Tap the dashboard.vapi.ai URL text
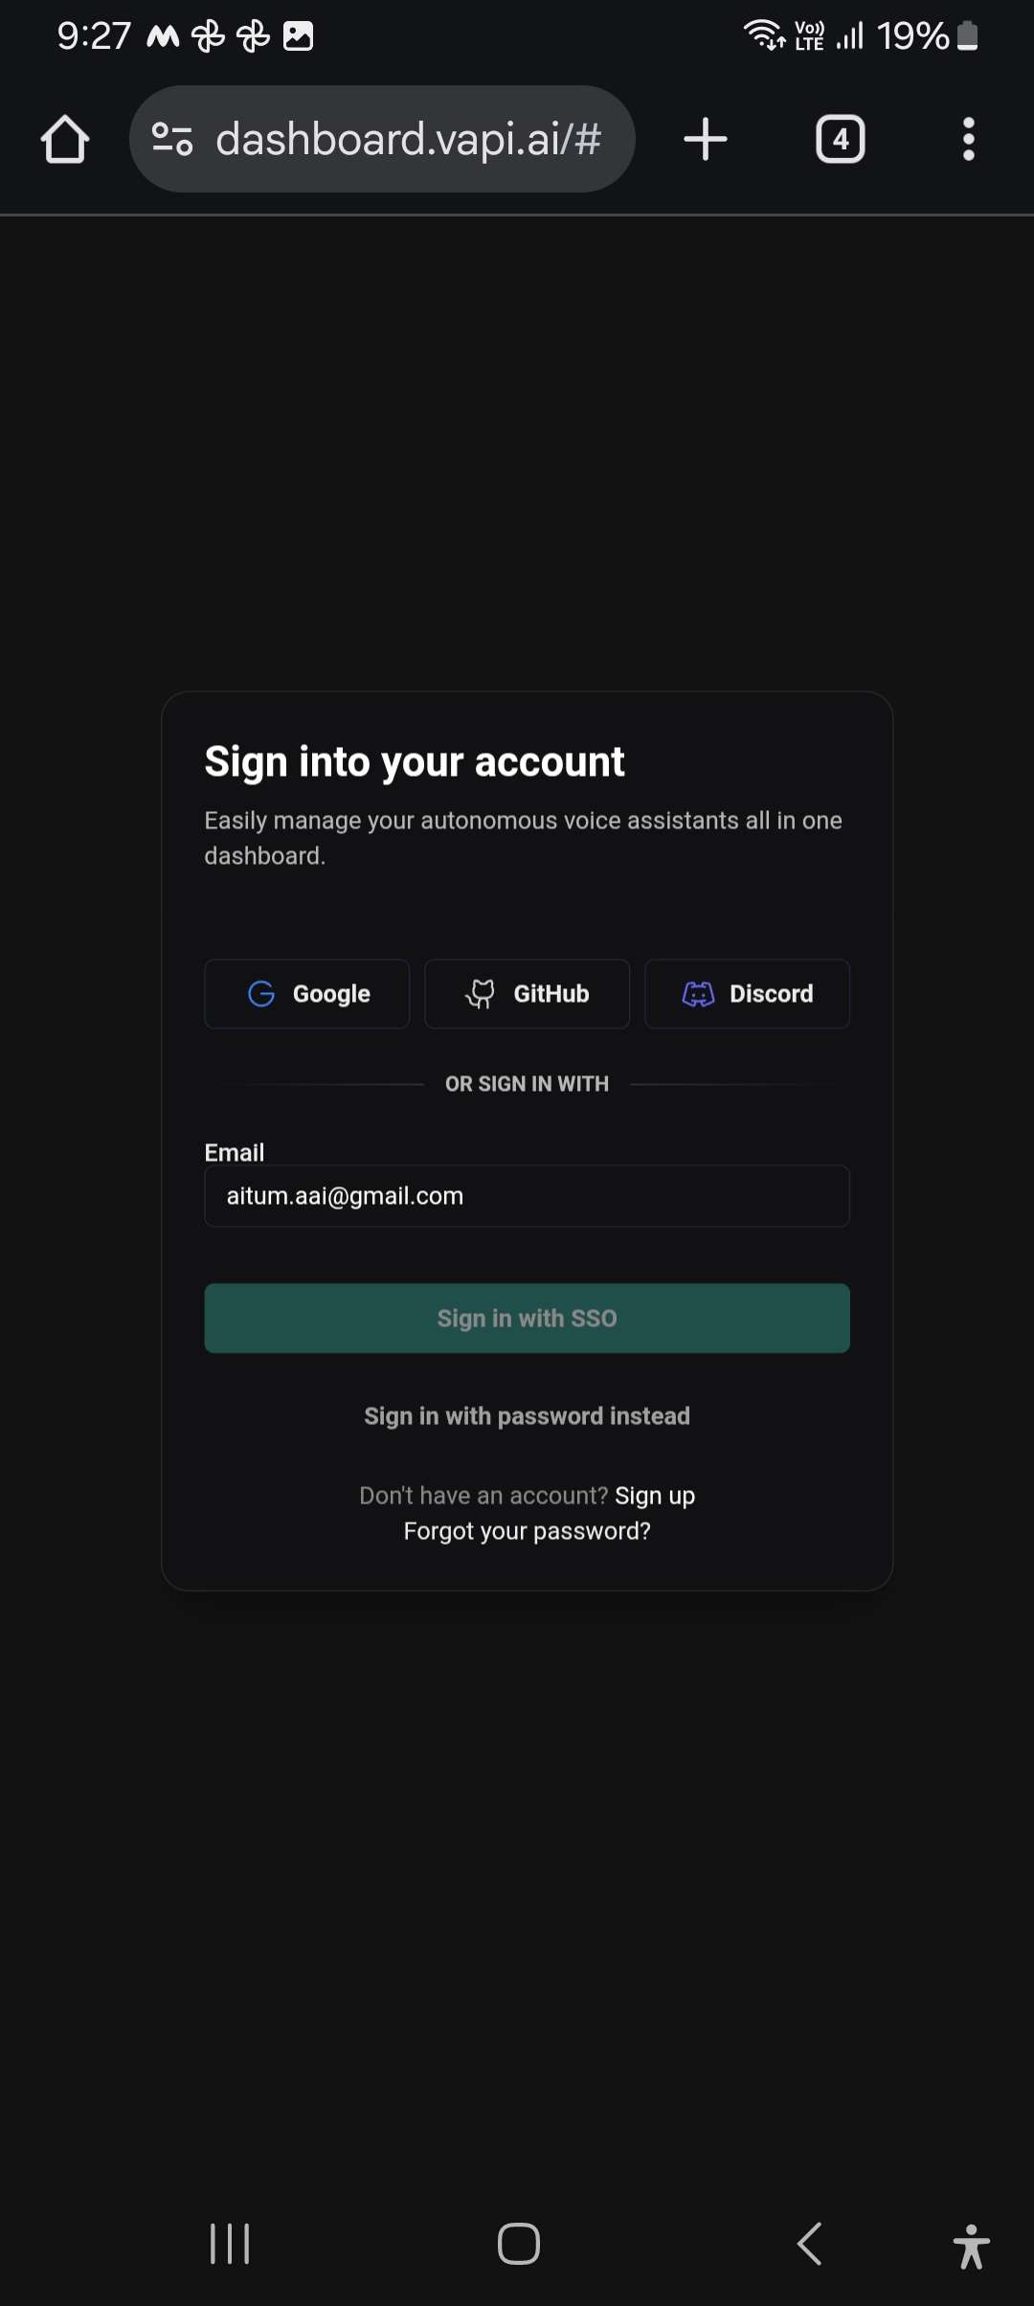The width and height of the screenshot is (1034, 2306). tap(408, 140)
